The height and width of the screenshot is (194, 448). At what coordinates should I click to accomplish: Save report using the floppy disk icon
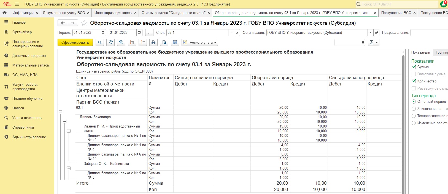pyautogui.click(x=175, y=42)
